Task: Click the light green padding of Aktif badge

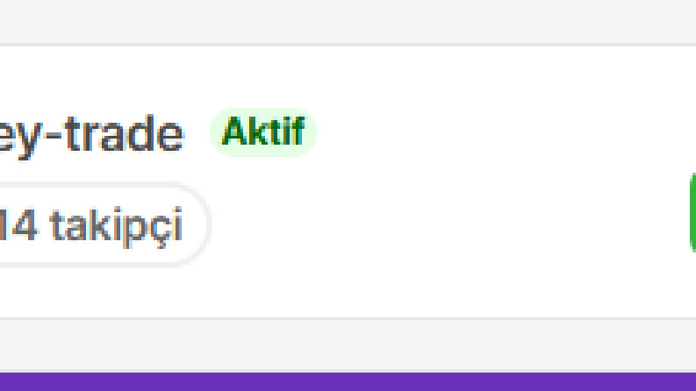Action: [x=262, y=152]
